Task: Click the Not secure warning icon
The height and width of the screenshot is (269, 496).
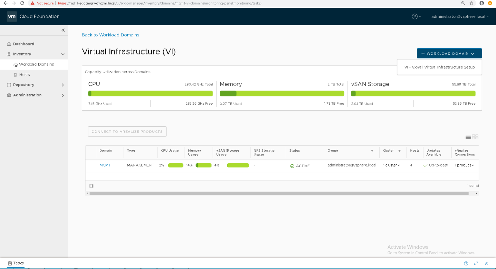Action: point(32,3)
